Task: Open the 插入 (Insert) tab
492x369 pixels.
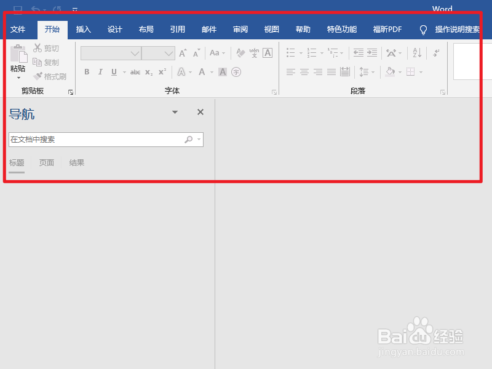Action: point(84,30)
